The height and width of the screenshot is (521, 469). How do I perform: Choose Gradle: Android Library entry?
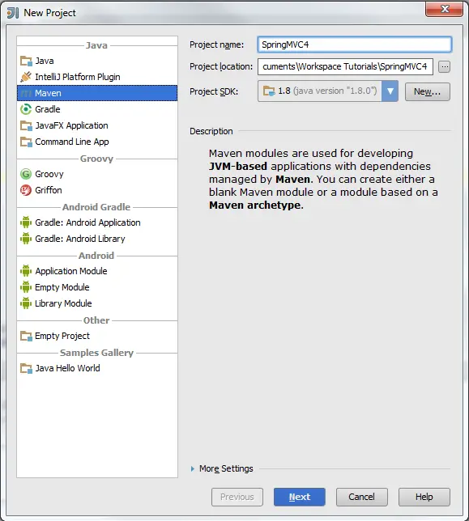(97, 239)
